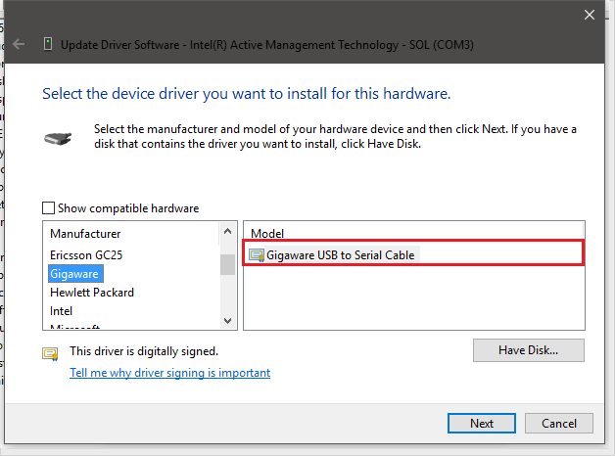Click the Manufacturer column header
The image size is (615, 456).
(85, 234)
